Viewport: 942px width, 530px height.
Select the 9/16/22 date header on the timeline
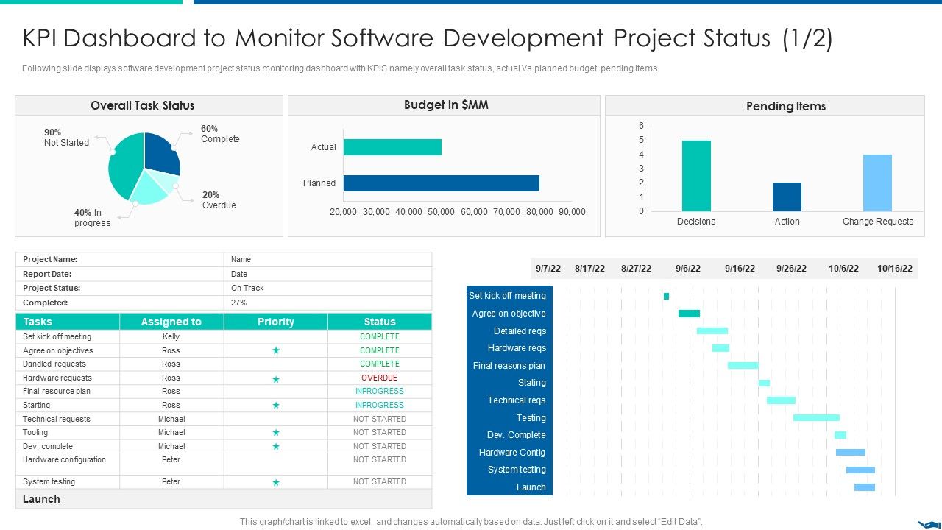coord(738,268)
